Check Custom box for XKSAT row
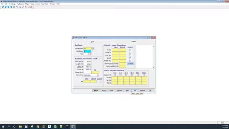The height and width of the screenshot is (129, 229). point(130,58)
